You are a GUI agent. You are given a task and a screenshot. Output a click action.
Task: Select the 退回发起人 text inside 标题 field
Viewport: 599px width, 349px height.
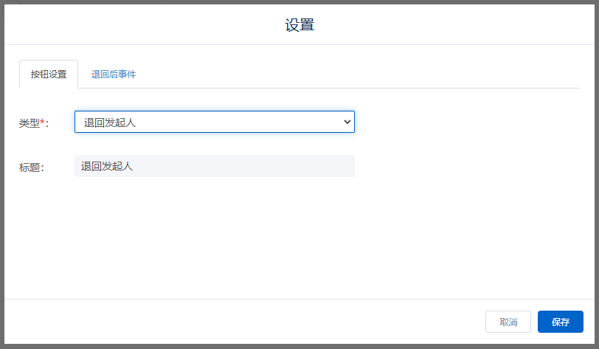(107, 167)
